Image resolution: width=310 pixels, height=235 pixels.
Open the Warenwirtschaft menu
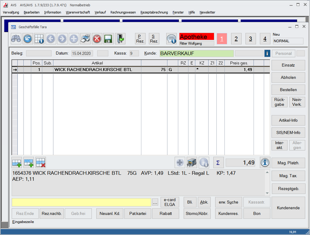[78, 12]
